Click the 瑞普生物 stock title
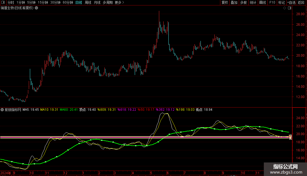 tap(7, 8)
